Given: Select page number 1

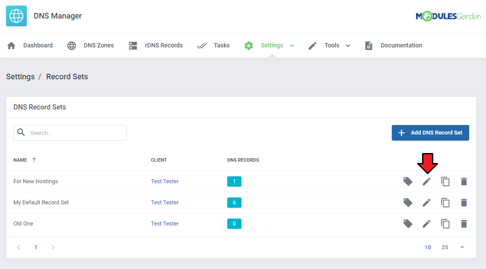Looking at the screenshot, I should point(36,247).
